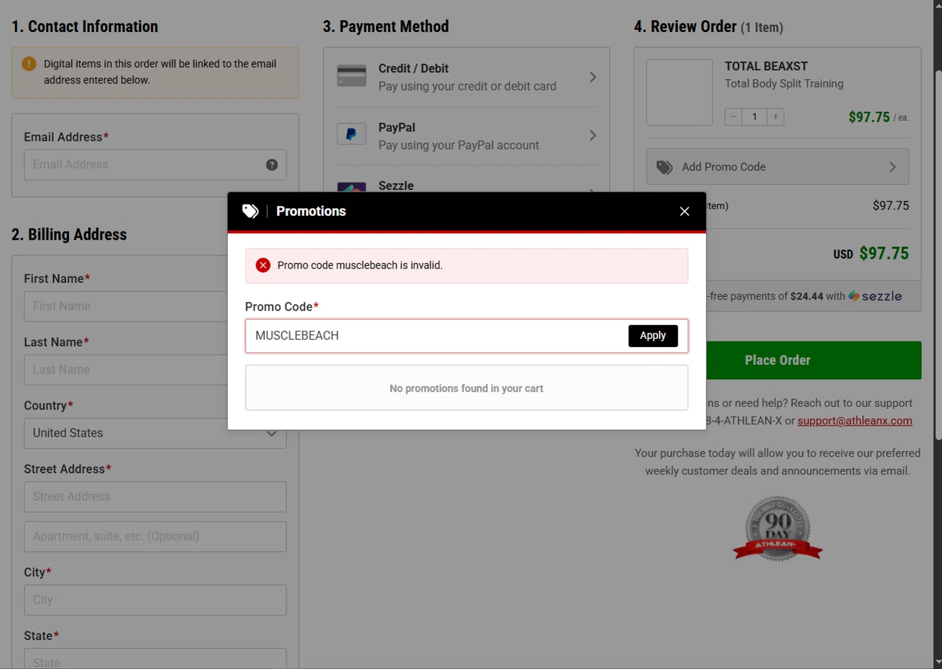Click the quantity value field
Screen dimensions: 942x669
[755, 117]
